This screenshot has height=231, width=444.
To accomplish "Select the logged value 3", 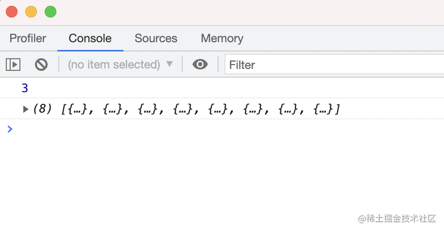I will [x=25, y=88].
